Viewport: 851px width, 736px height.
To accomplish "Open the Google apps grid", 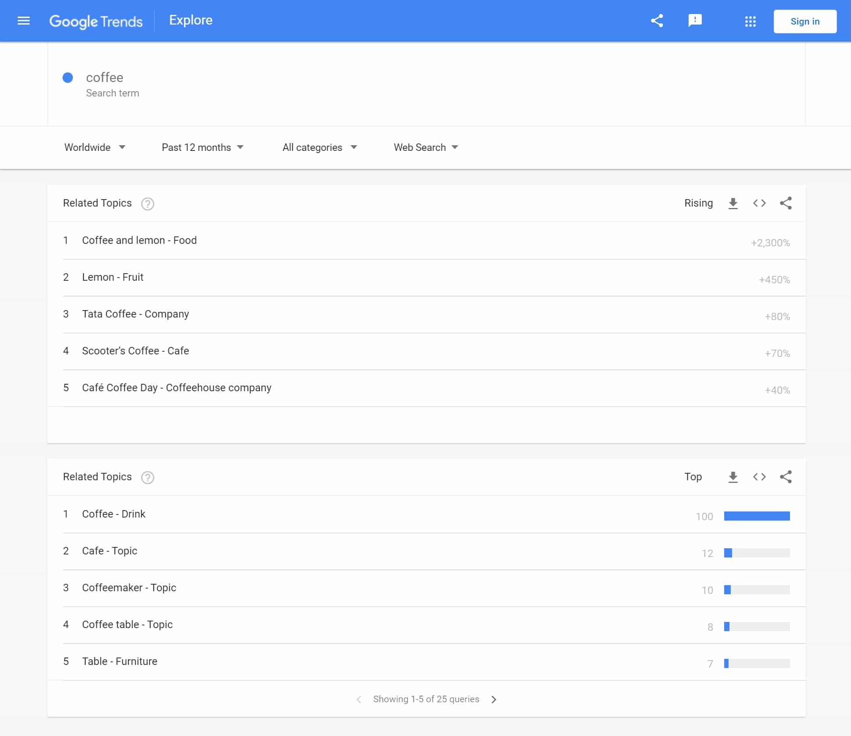I will click(750, 21).
